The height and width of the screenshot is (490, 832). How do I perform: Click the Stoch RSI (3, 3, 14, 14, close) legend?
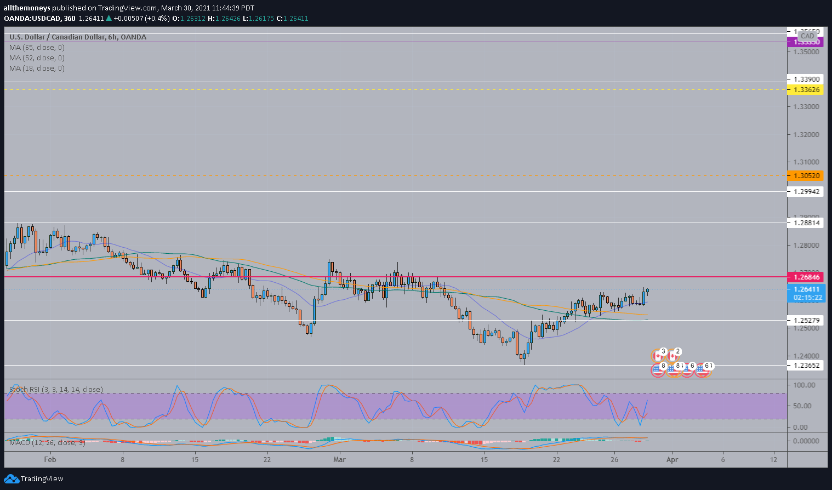pos(56,390)
